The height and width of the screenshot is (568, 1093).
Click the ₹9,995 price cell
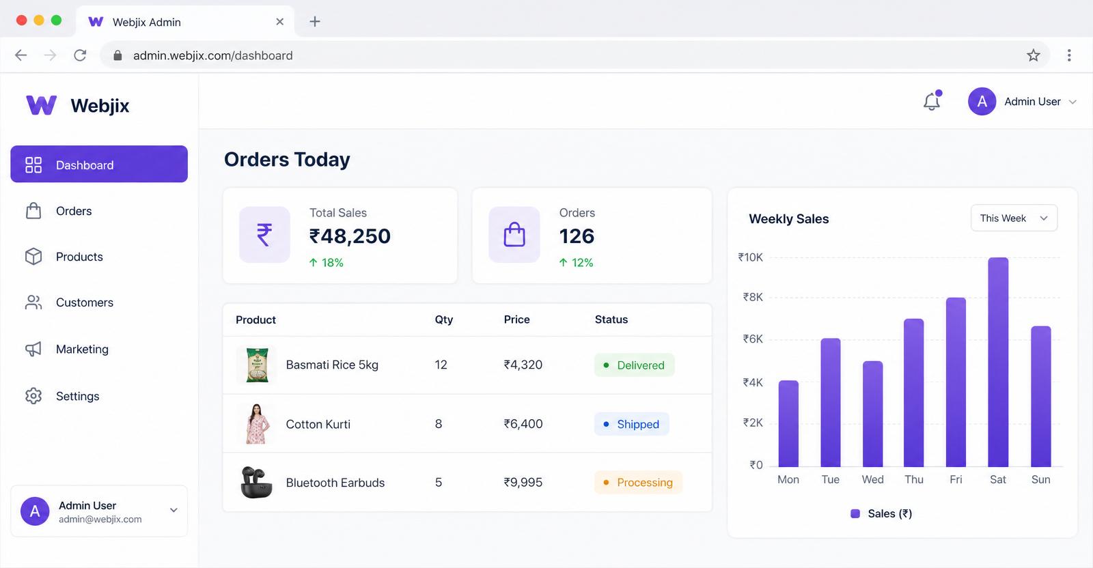(x=523, y=482)
